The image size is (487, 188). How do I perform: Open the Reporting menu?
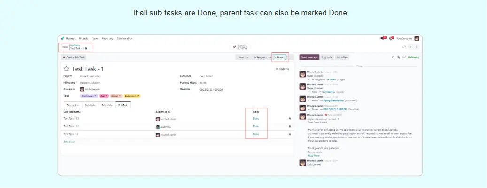pyautogui.click(x=108, y=38)
